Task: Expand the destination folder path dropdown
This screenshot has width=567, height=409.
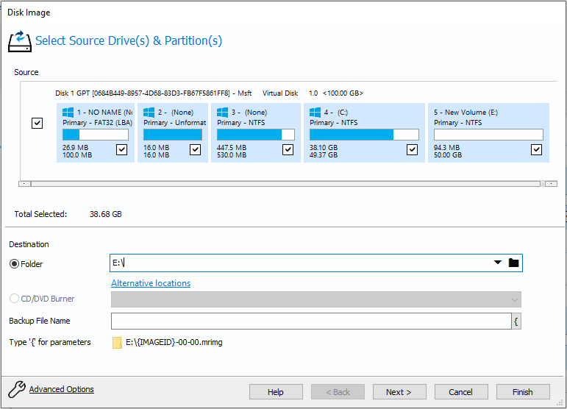Action: [497, 263]
